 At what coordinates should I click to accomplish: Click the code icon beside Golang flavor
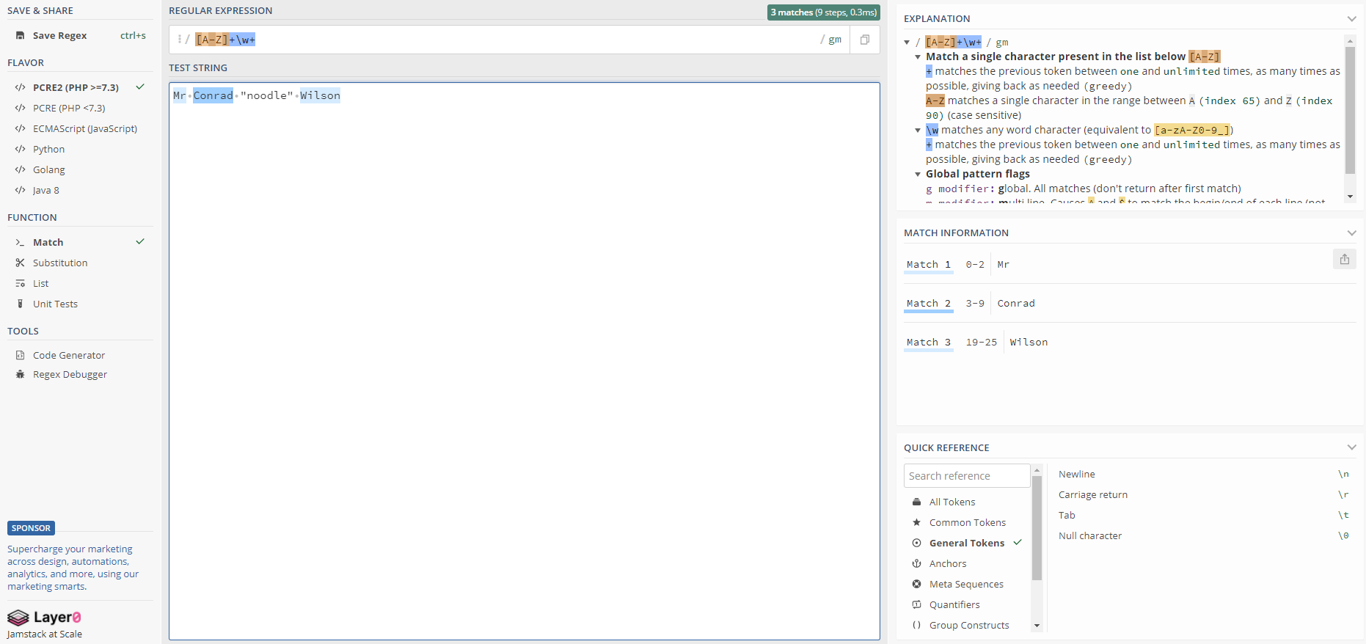(x=20, y=169)
